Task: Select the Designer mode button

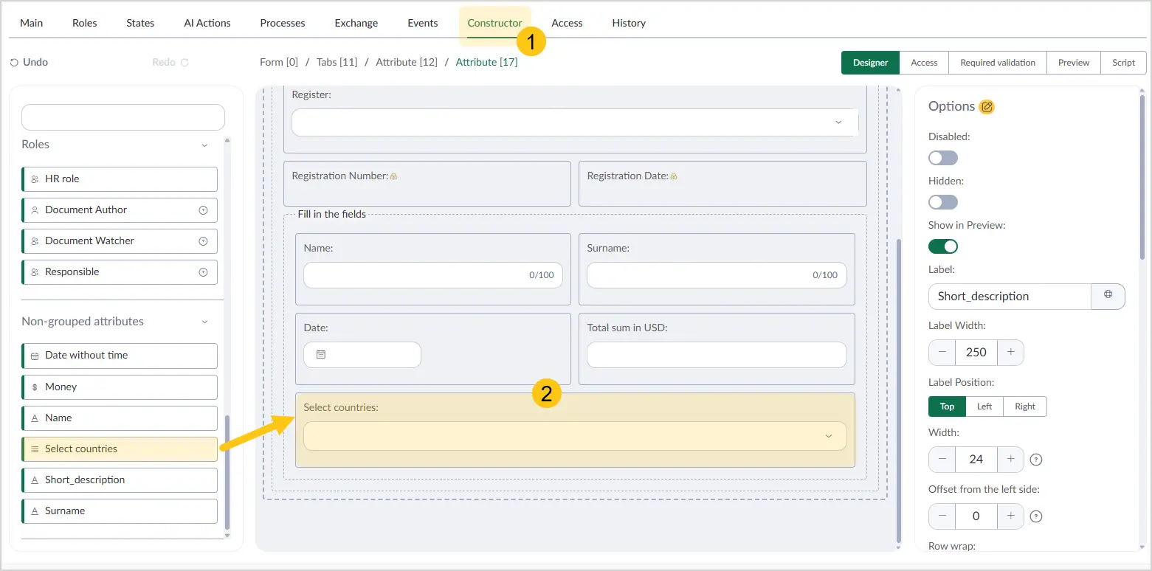Action: click(x=871, y=63)
